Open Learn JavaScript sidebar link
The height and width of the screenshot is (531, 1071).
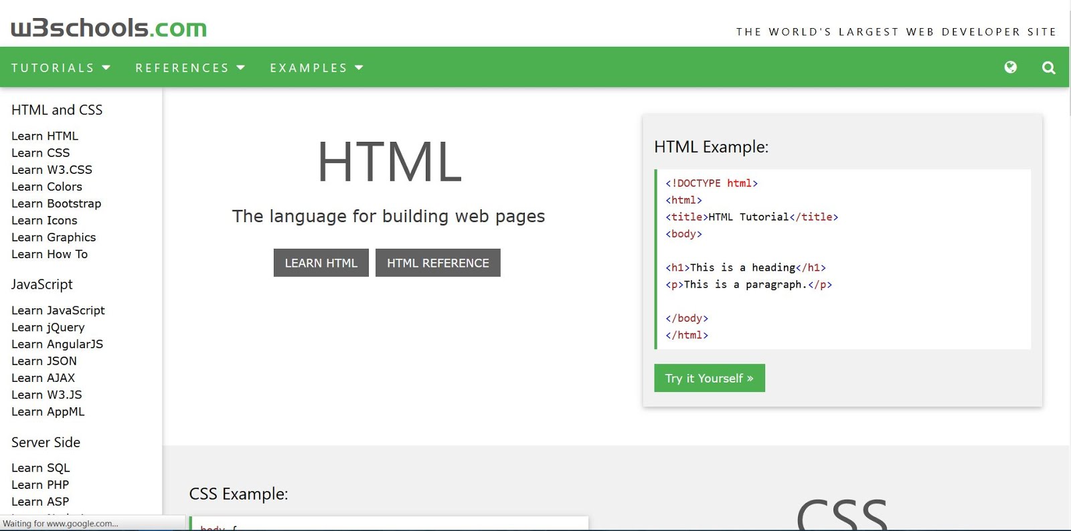coord(58,310)
